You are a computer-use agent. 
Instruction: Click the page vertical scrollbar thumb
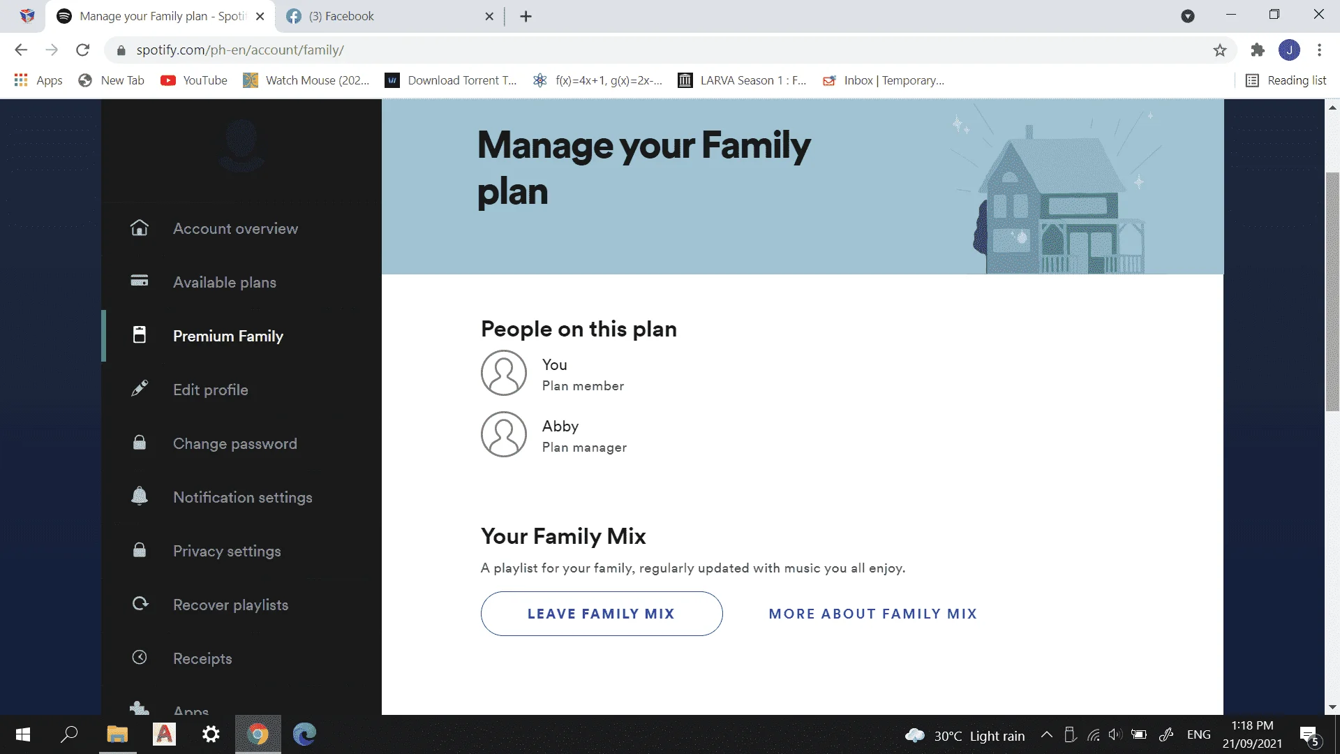(1332, 291)
